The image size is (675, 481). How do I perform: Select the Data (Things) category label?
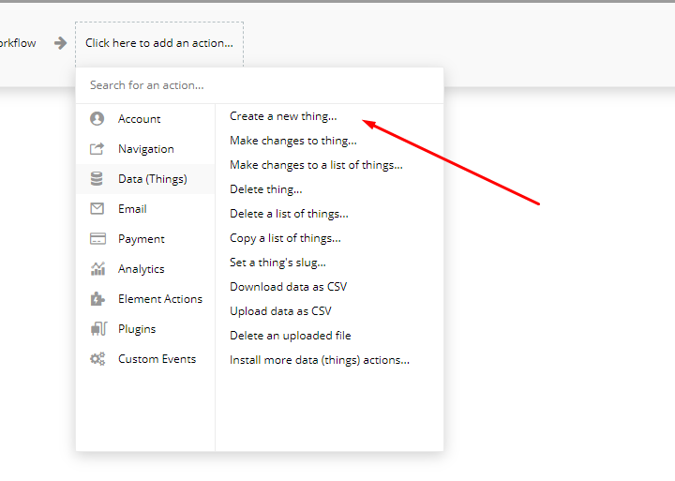coord(153,179)
